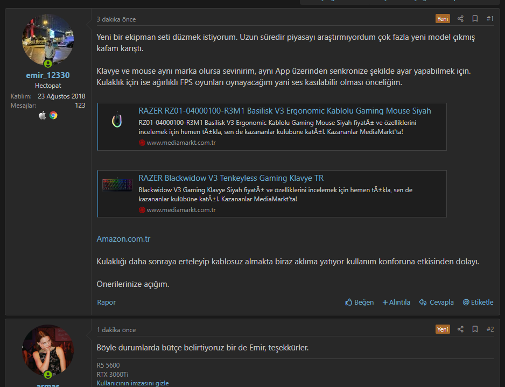505x387 pixels.
Task: Open mediamarkt.com.tr under Basilisk mouse card
Action: (x=181, y=143)
